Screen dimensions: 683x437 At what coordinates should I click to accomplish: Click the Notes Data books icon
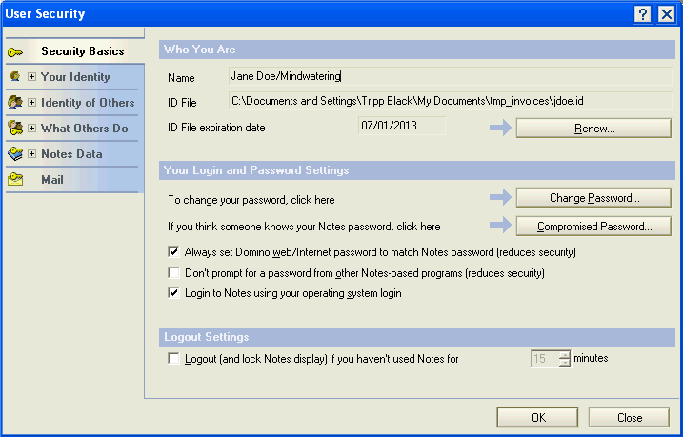(15, 154)
